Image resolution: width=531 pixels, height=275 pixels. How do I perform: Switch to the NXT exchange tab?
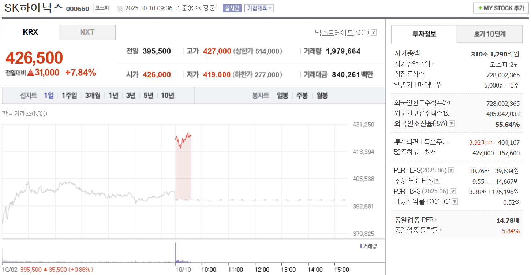(87, 32)
